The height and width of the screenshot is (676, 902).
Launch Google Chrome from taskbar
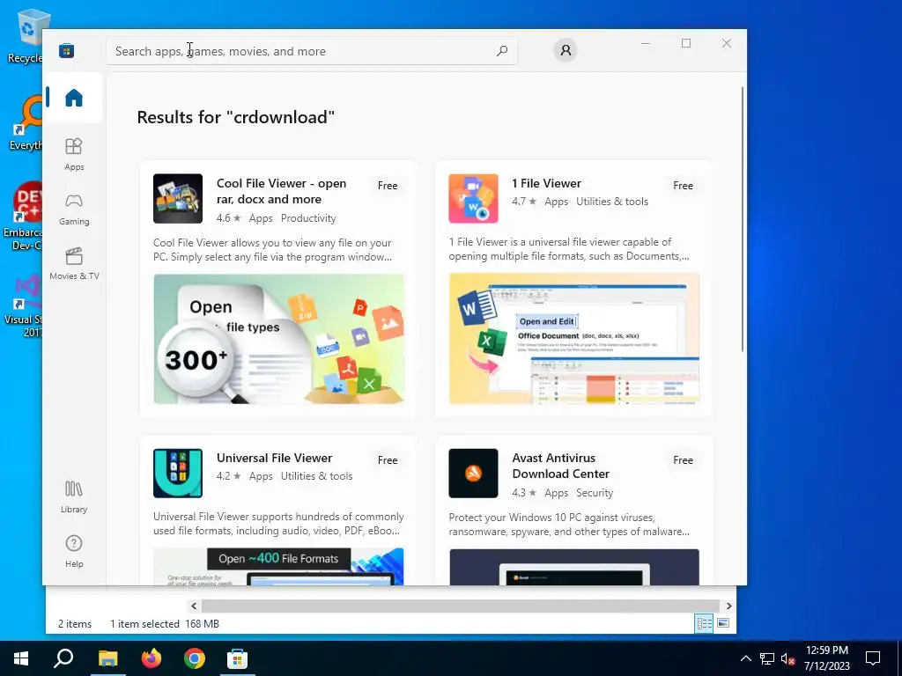(x=195, y=658)
